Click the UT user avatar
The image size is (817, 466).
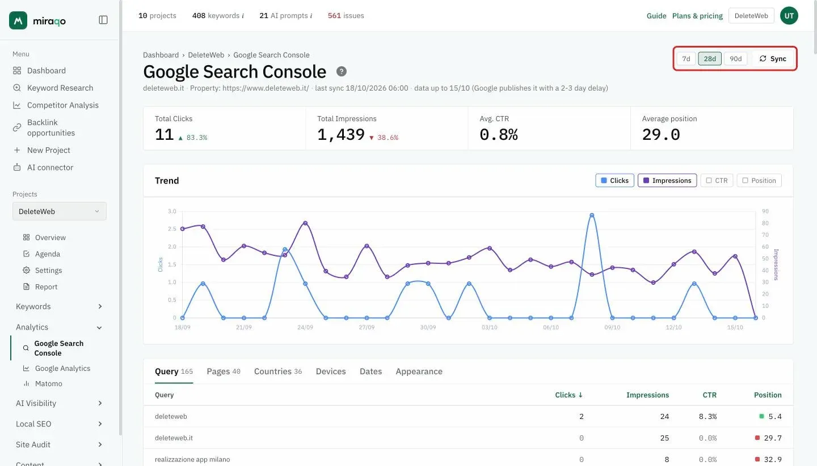coord(789,16)
